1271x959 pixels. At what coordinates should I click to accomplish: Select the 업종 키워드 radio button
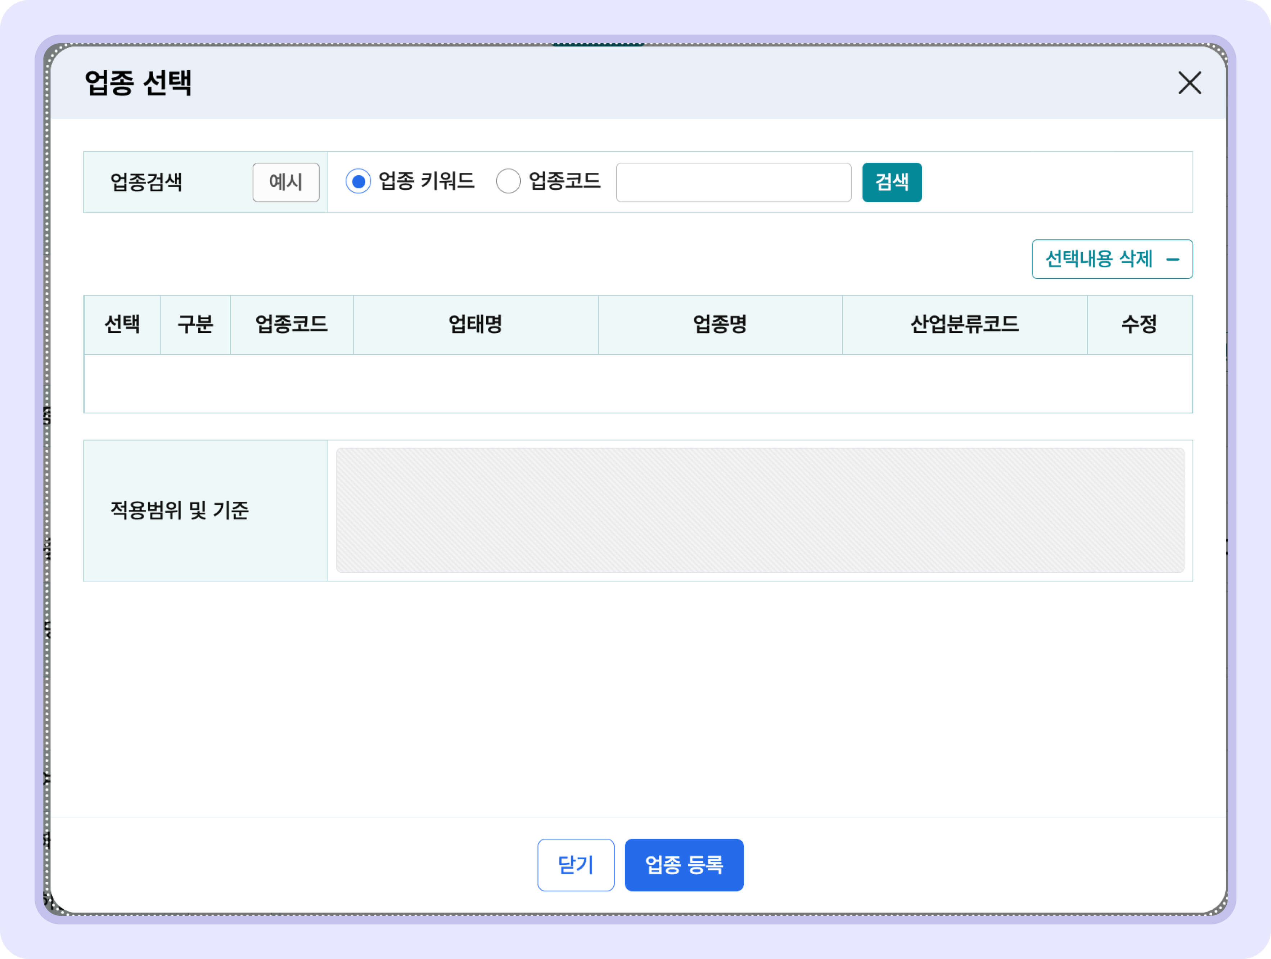pos(359,182)
